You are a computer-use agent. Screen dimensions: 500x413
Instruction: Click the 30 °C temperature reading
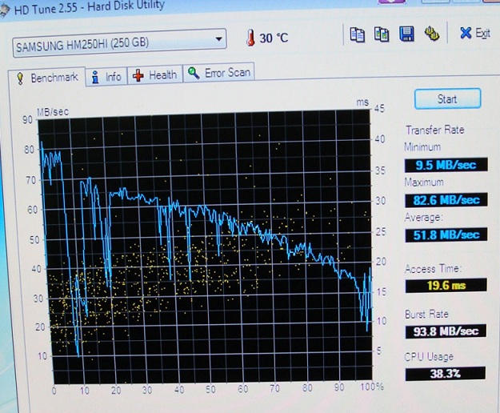[274, 38]
